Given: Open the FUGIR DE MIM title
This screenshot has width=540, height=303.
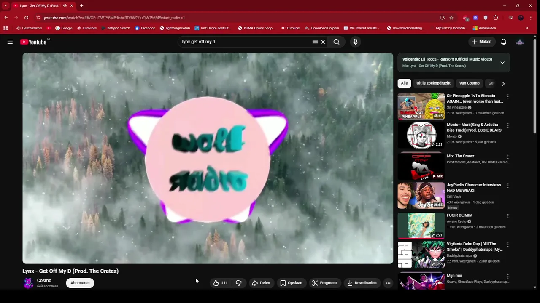Looking at the screenshot, I should click(459, 215).
